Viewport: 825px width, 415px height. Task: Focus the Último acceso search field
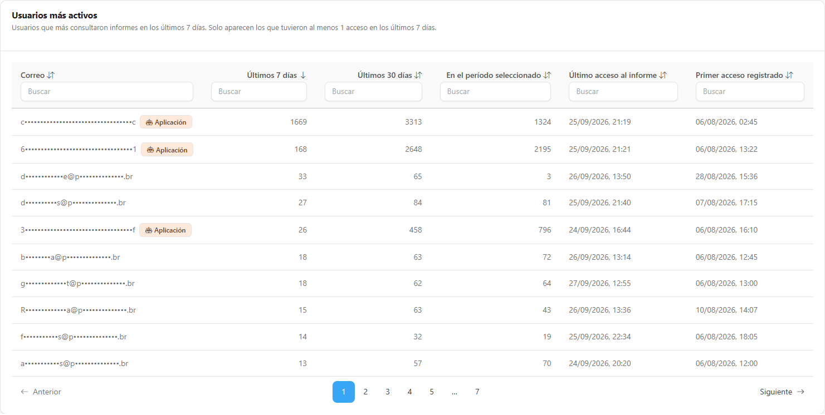(x=623, y=91)
